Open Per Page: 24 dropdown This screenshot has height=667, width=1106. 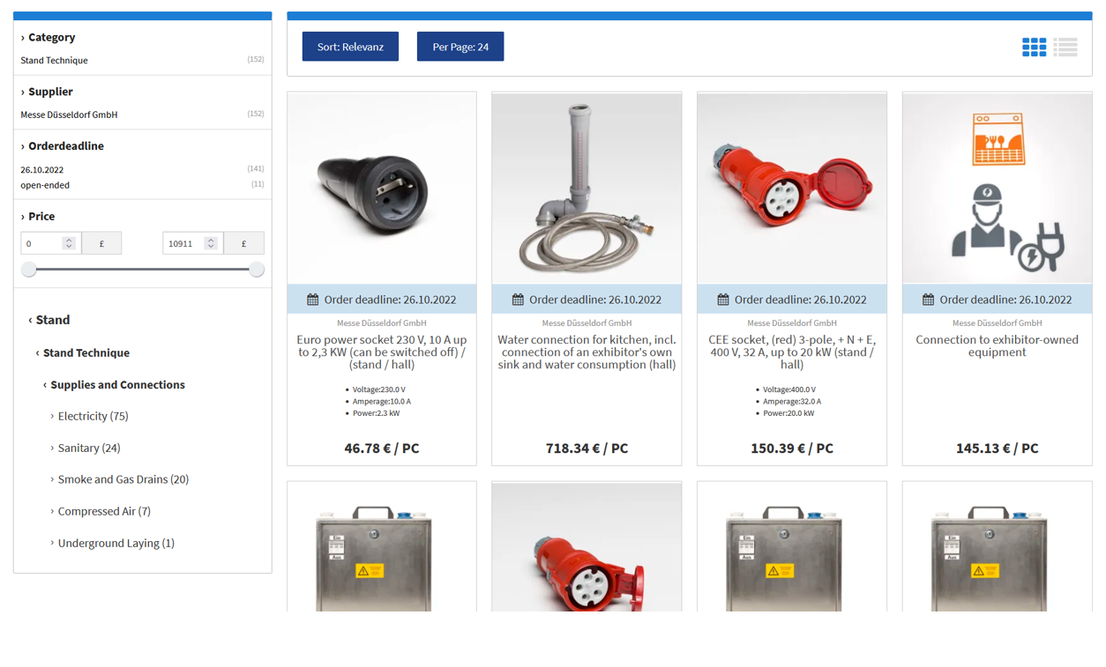pos(460,47)
